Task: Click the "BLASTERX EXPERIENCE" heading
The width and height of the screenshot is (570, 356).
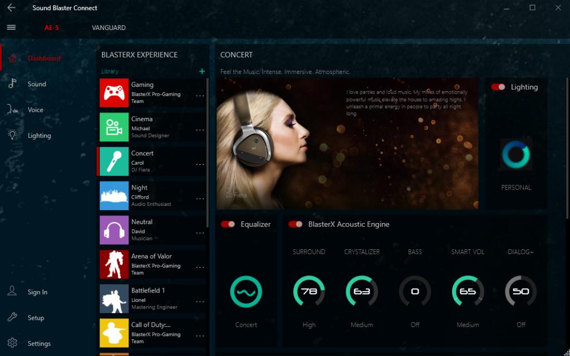Action: pos(139,55)
